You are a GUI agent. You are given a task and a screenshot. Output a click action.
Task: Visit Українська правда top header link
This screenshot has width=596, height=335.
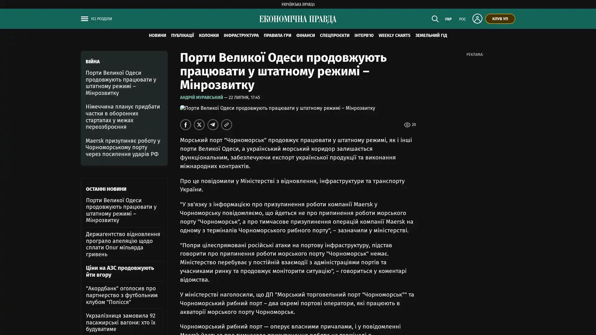click(x=298, y=4)
